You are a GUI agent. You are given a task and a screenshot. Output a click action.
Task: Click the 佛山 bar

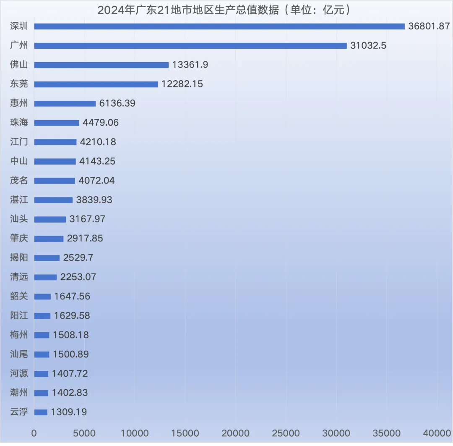click(101, 65)
